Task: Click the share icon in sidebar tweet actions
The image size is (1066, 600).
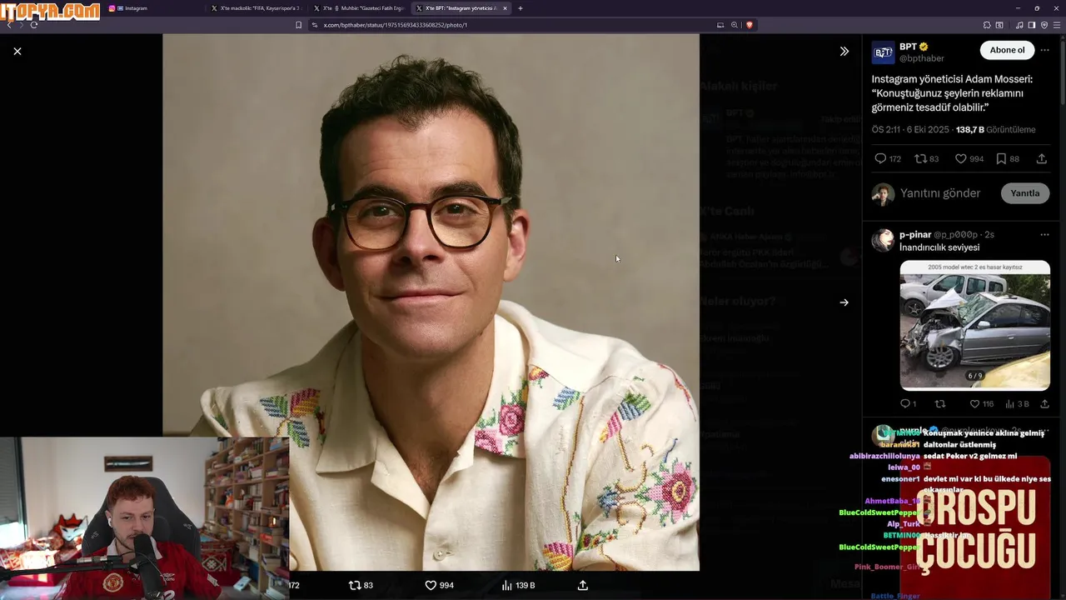Action: click(x=1042, y=158)
